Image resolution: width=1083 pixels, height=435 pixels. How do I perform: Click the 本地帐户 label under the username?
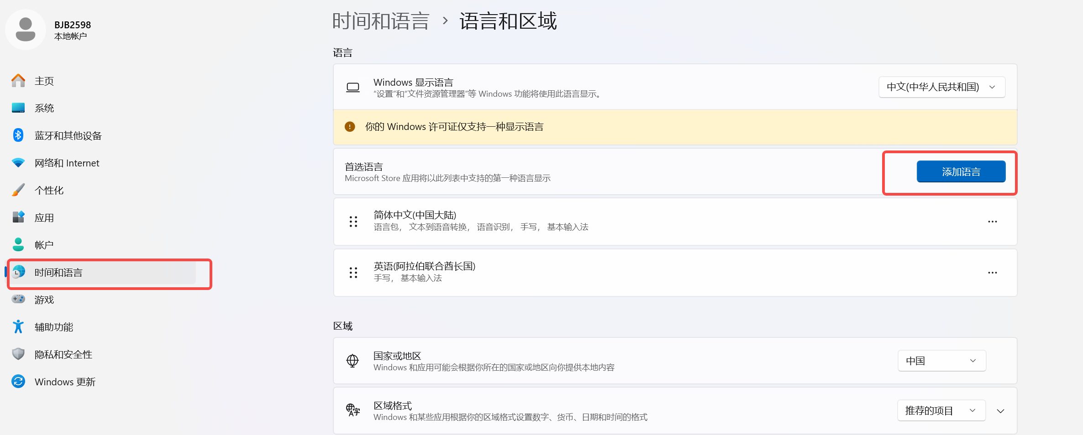(x=70, y=36)
